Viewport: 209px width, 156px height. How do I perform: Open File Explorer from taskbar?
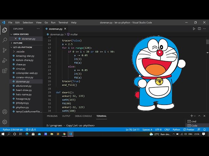(x=52, y=134)
